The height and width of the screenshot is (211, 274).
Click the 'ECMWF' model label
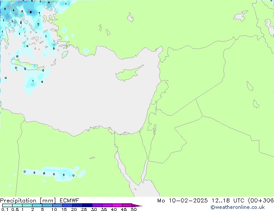tap(70, 201)
